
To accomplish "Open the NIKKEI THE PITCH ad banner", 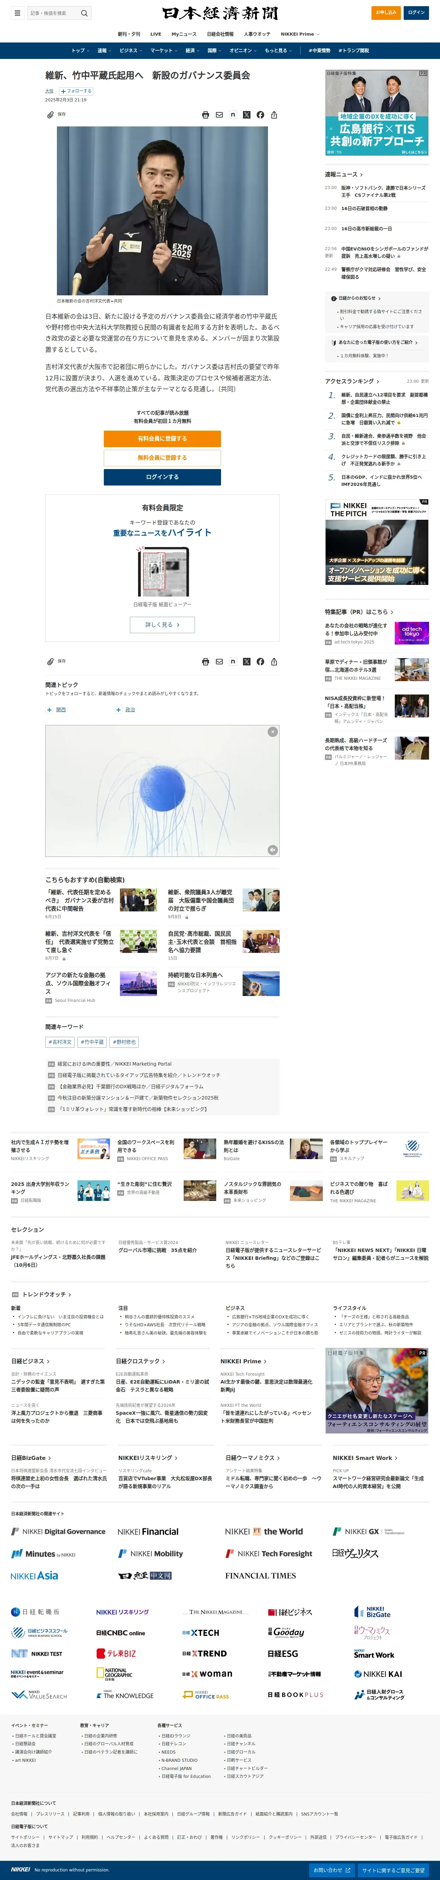I will [x=377, y=542].
